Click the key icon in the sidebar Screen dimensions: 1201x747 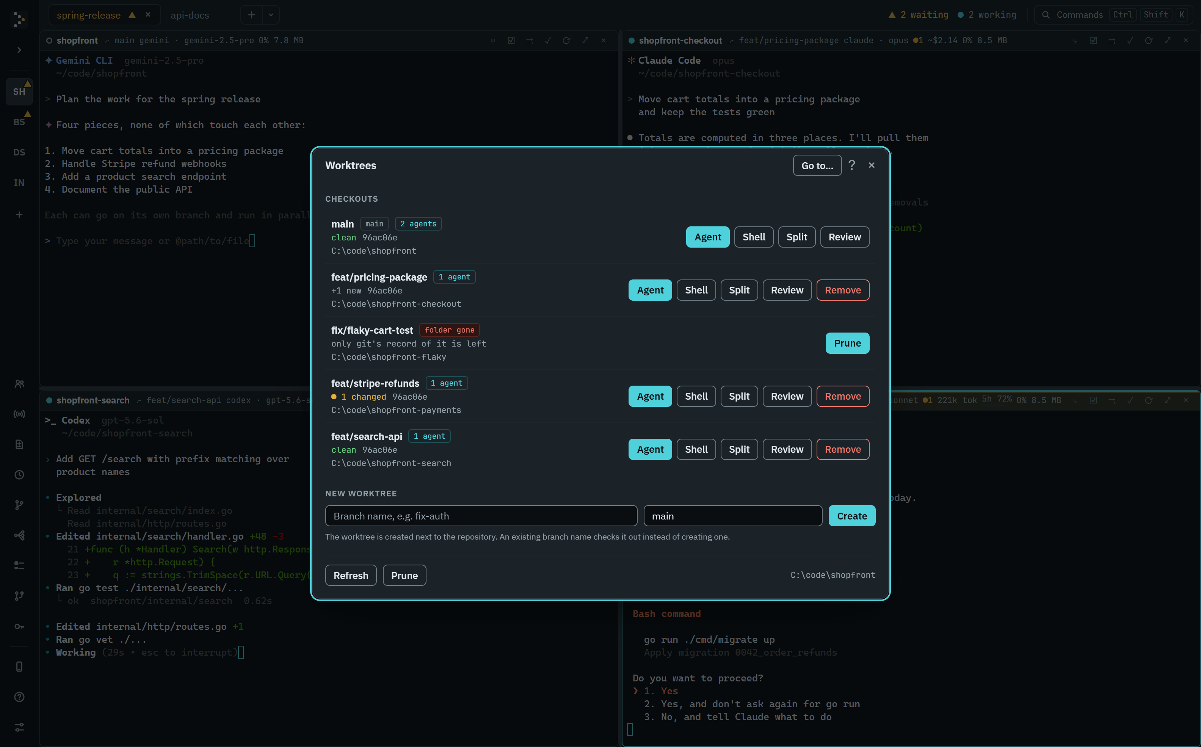click(19, 626)
